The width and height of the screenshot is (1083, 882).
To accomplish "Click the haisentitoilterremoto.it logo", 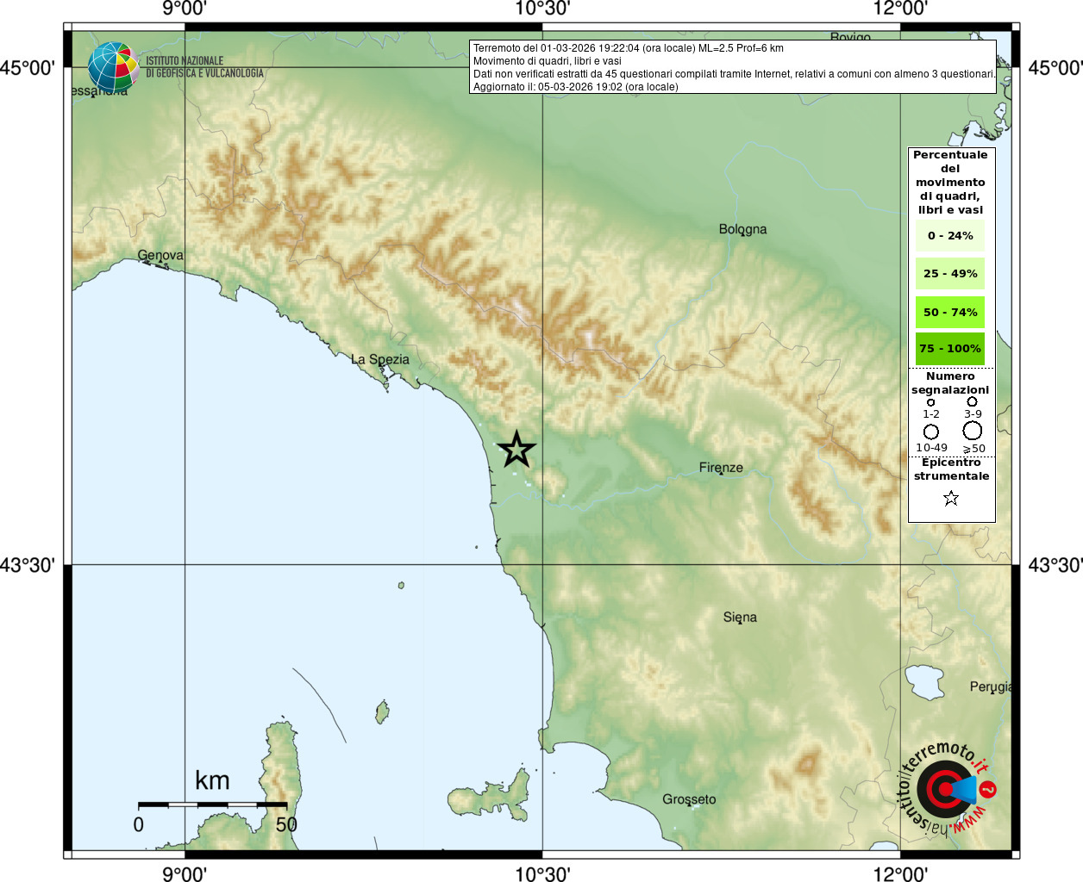I will [x=948, y=787].
